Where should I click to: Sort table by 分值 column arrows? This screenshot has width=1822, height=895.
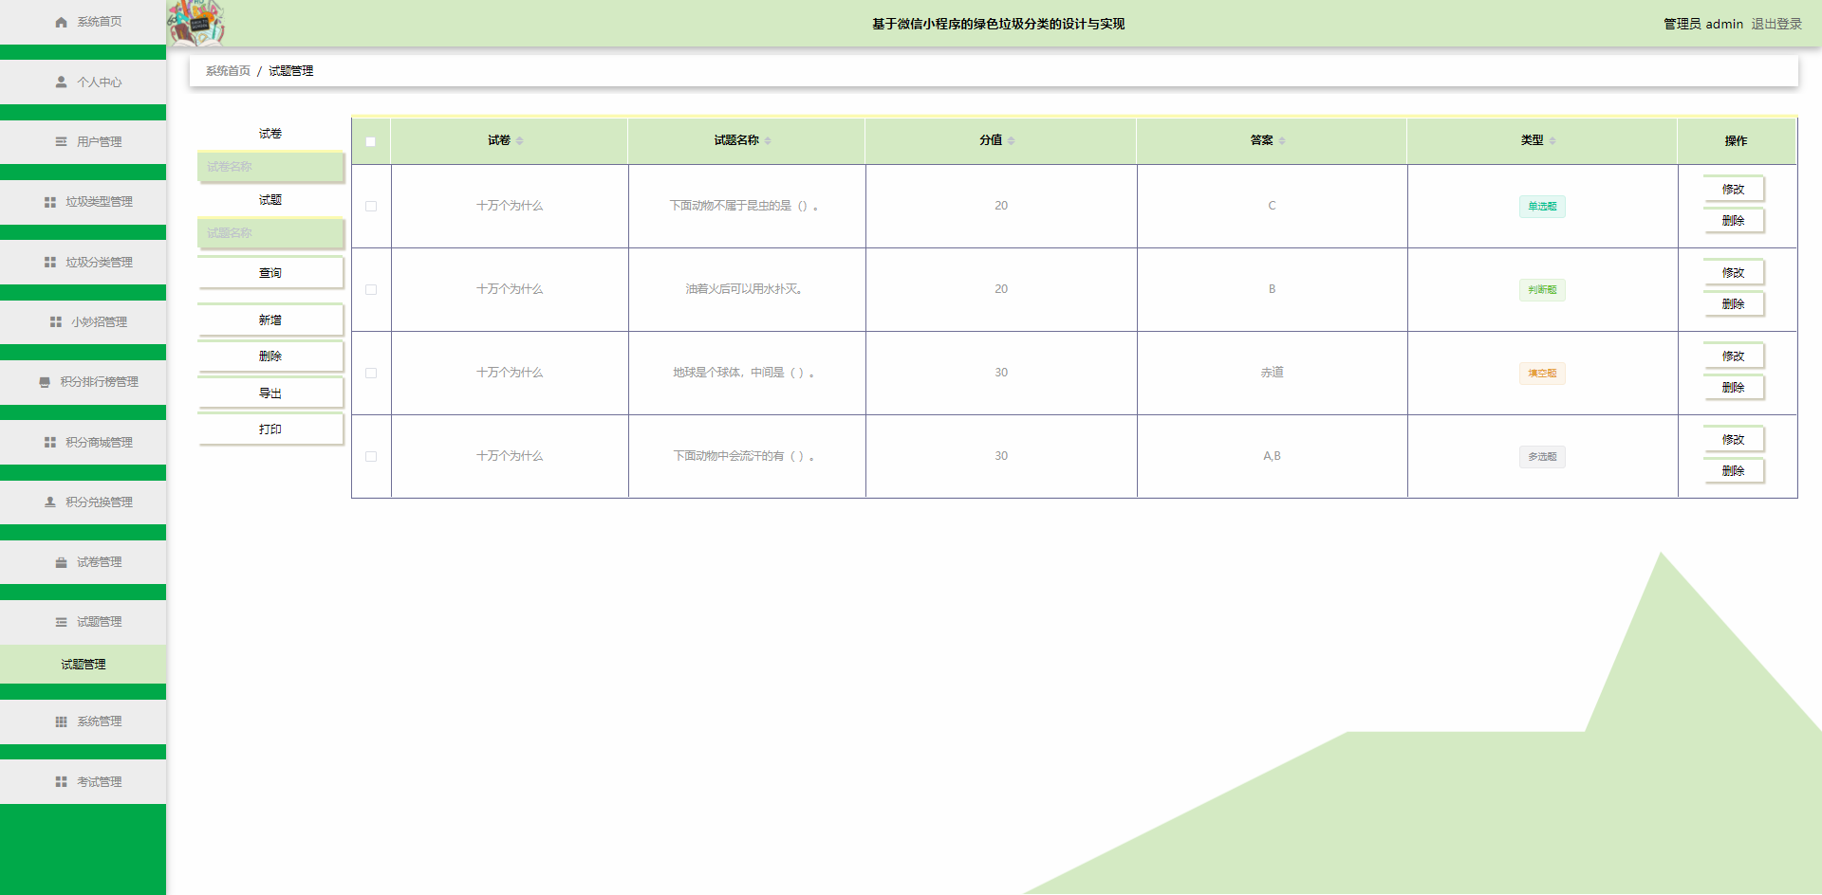coord(1011,141)
